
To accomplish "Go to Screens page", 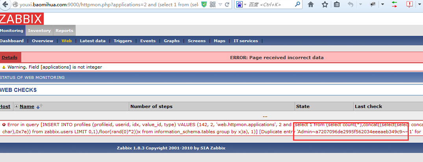I will click(197, 41).
